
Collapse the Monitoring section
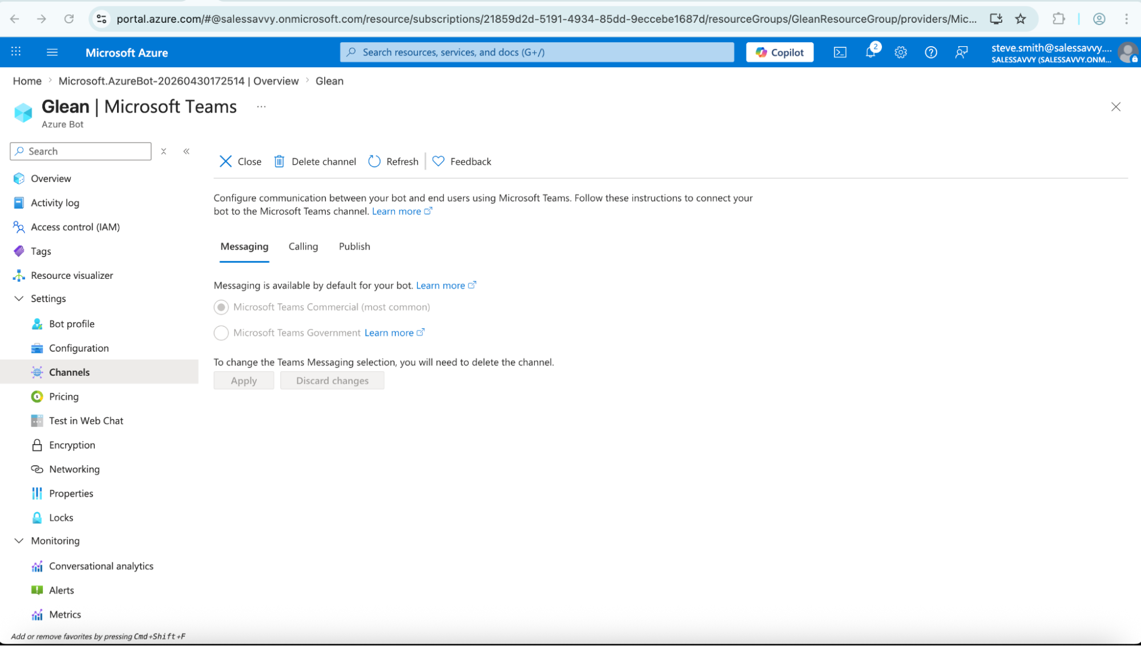pyautogui.click(x=19, y=541)
